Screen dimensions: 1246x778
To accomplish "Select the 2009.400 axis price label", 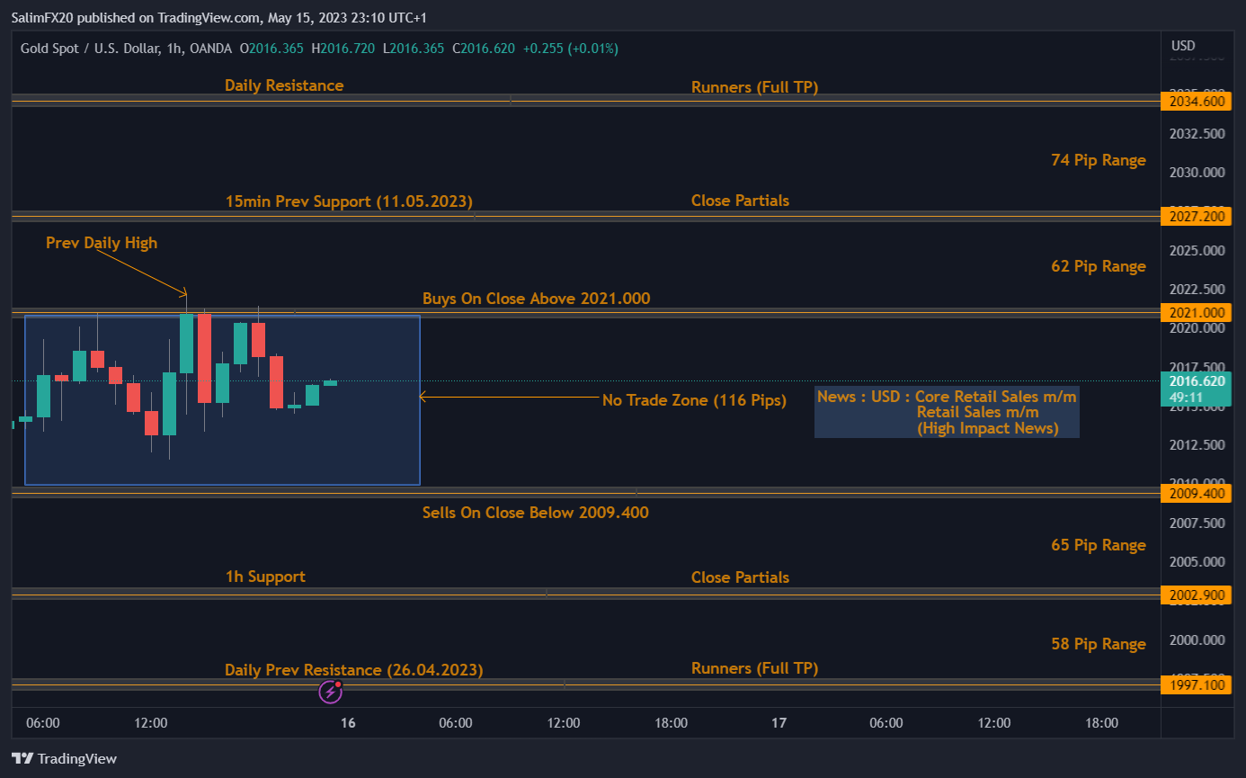I will pyautogui.click(x=1197, y=493).
